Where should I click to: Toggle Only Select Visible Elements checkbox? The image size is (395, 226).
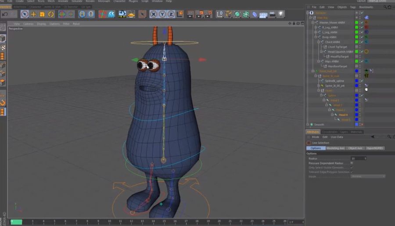[352, 168]
